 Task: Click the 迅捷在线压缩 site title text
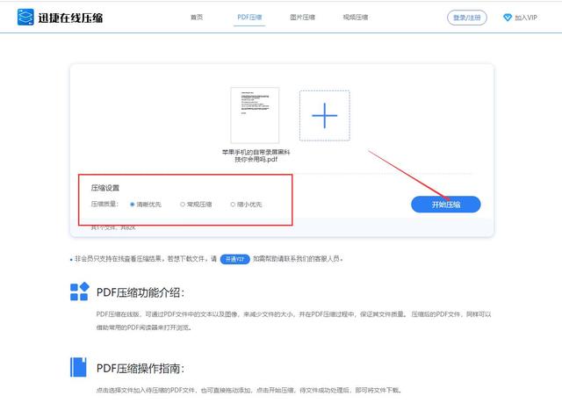coord(70,18)
